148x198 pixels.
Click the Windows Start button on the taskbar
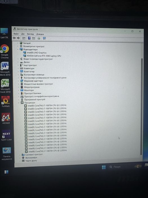[104, 167]
